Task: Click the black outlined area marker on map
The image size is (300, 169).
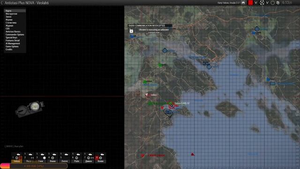Action: point(168,113)
